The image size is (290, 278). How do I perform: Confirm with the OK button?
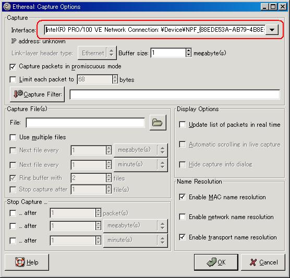[216, 262]
